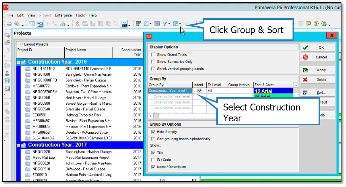Select the chart view hierarchy icon
346x187 pixels.
pos(63,24)
